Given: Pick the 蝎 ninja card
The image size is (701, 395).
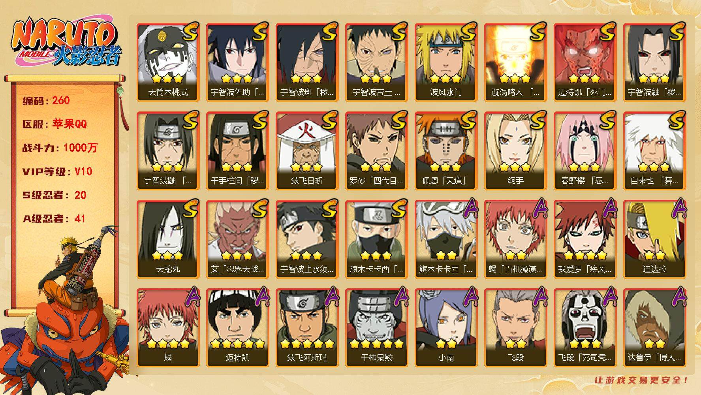Looking at the screenshot, I should click(168, 328).
